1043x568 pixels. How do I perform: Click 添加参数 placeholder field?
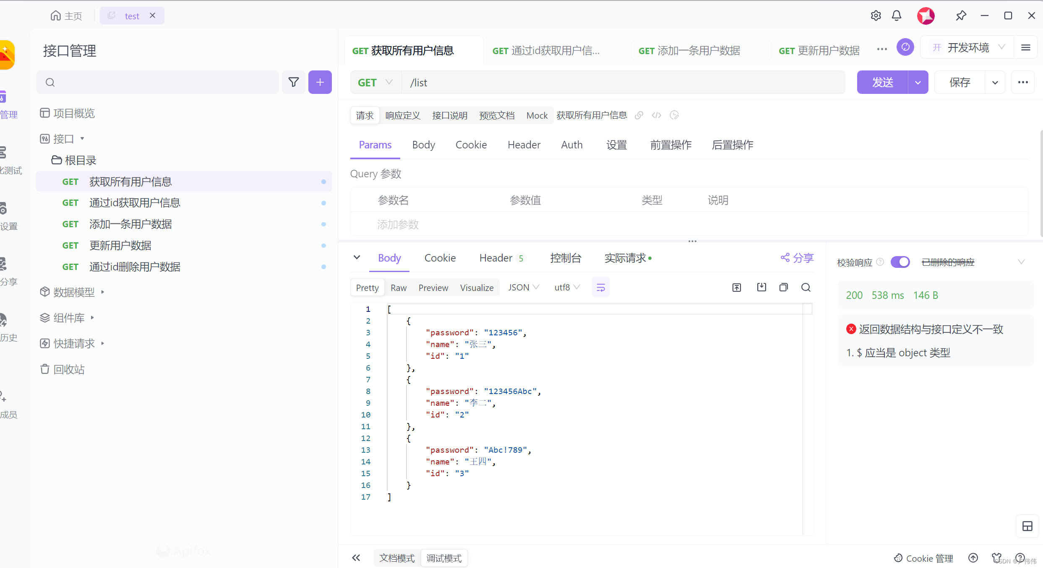click(398, 225)
